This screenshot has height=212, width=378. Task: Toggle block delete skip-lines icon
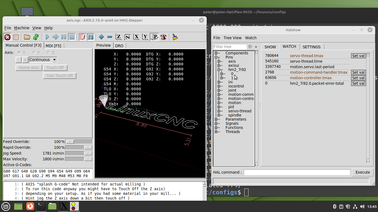pos(82,37)
